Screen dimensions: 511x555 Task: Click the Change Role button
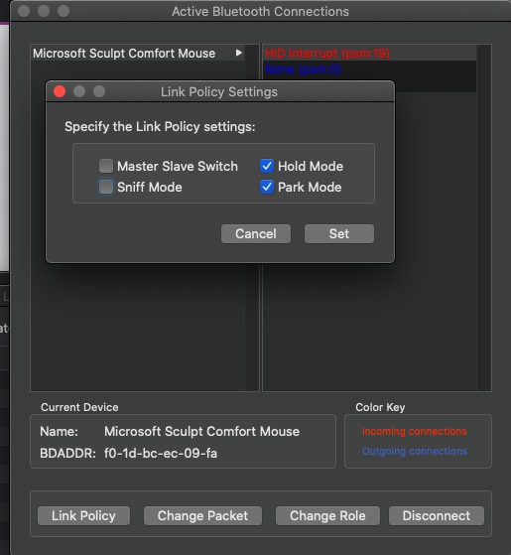coord(327,515)
